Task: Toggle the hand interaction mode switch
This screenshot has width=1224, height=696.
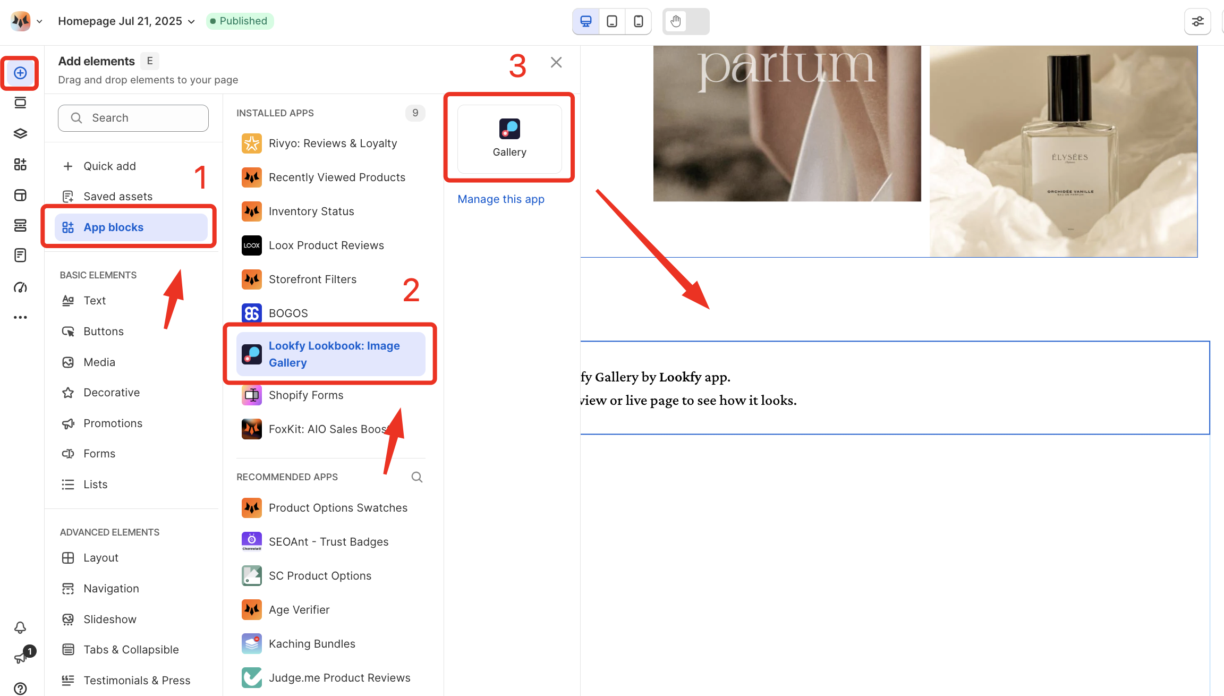Action: click(x=685, y=21)
